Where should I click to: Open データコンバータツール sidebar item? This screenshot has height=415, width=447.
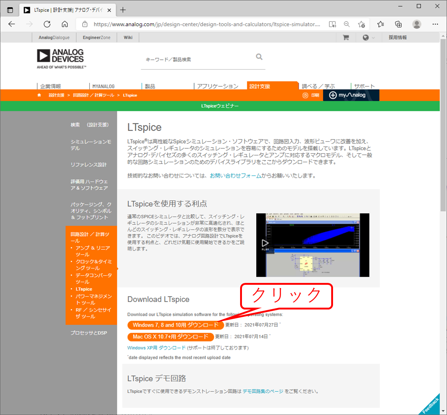tap(94, 279)
